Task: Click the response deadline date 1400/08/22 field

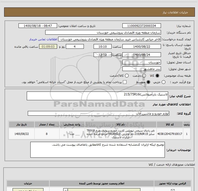Action: click(141, 46)
